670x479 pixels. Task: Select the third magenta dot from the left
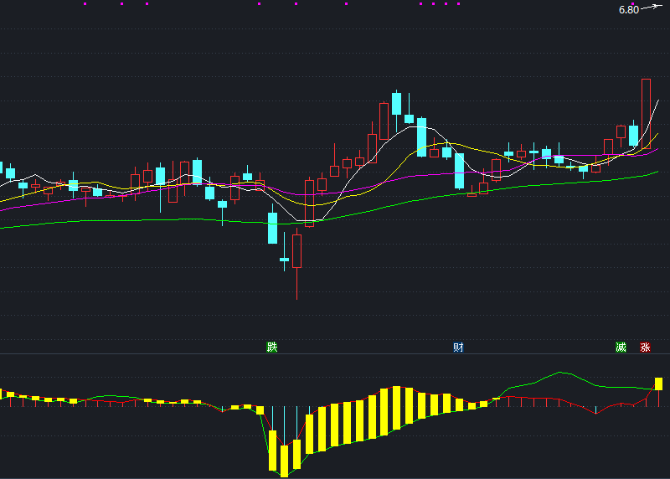coord(147,3)
